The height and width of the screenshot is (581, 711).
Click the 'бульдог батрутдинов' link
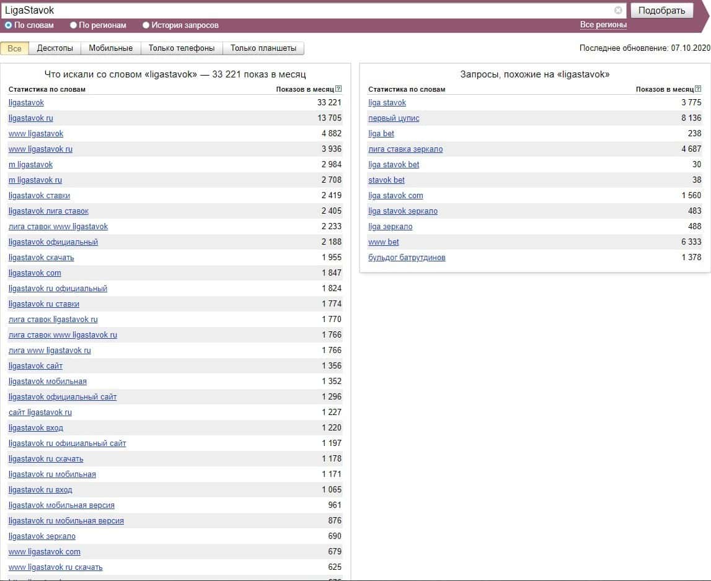[x=407, y=258]
